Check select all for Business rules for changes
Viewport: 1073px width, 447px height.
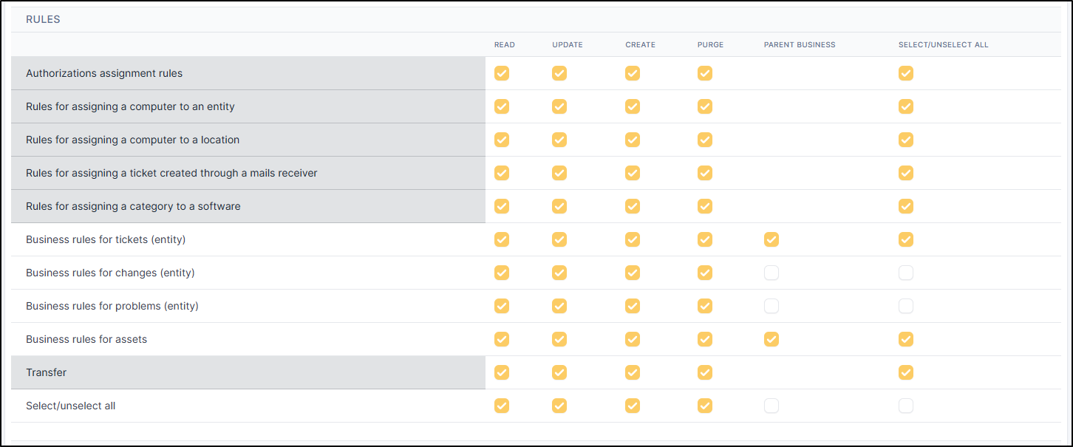pos(906,273)
